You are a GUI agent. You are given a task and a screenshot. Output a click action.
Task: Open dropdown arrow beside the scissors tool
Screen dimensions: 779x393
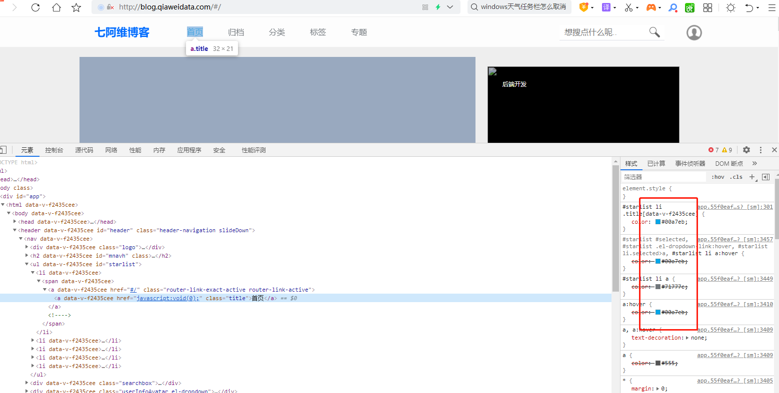coord(638,7)
